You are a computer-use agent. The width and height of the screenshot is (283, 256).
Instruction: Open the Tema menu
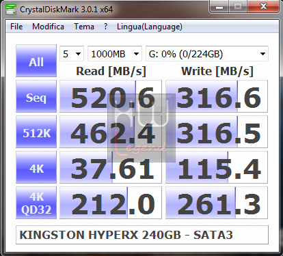tap(84, 27)
